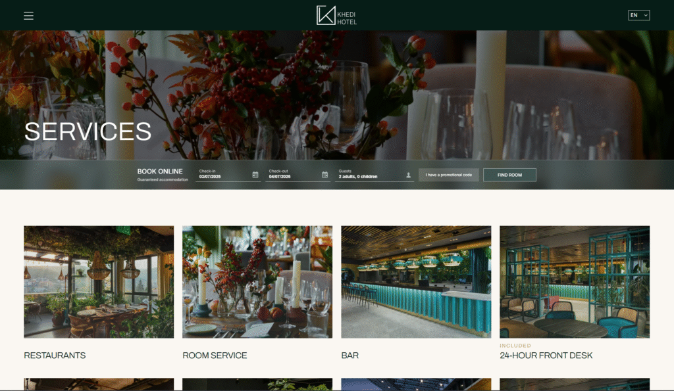Click the Khedi Hotel logo

pos(336,16)
